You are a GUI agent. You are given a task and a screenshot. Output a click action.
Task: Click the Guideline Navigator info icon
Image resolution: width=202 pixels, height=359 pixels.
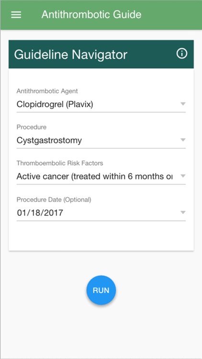pos(181,54)
